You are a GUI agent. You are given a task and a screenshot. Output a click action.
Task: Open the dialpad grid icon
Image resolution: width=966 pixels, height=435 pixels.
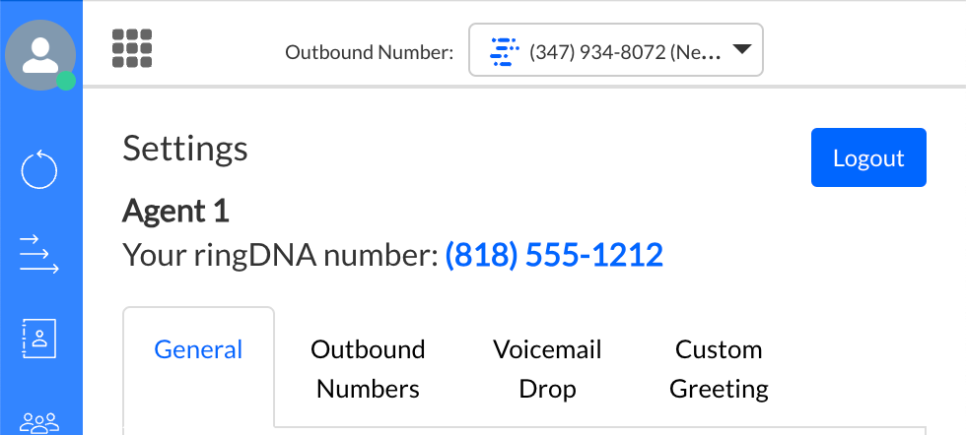[x=132, y=48]
